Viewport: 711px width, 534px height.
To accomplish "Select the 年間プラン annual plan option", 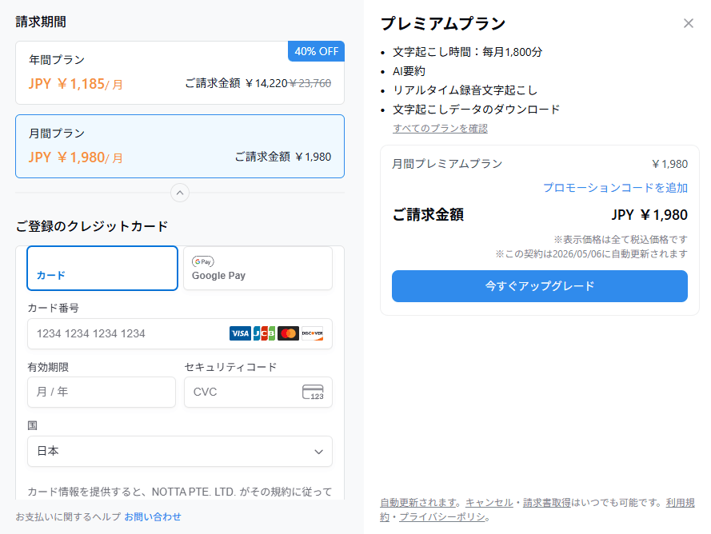I will point(180,74).
